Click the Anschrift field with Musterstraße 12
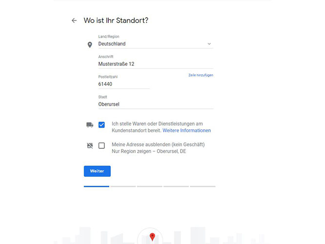The image size is (325, 244). [156, 64]
